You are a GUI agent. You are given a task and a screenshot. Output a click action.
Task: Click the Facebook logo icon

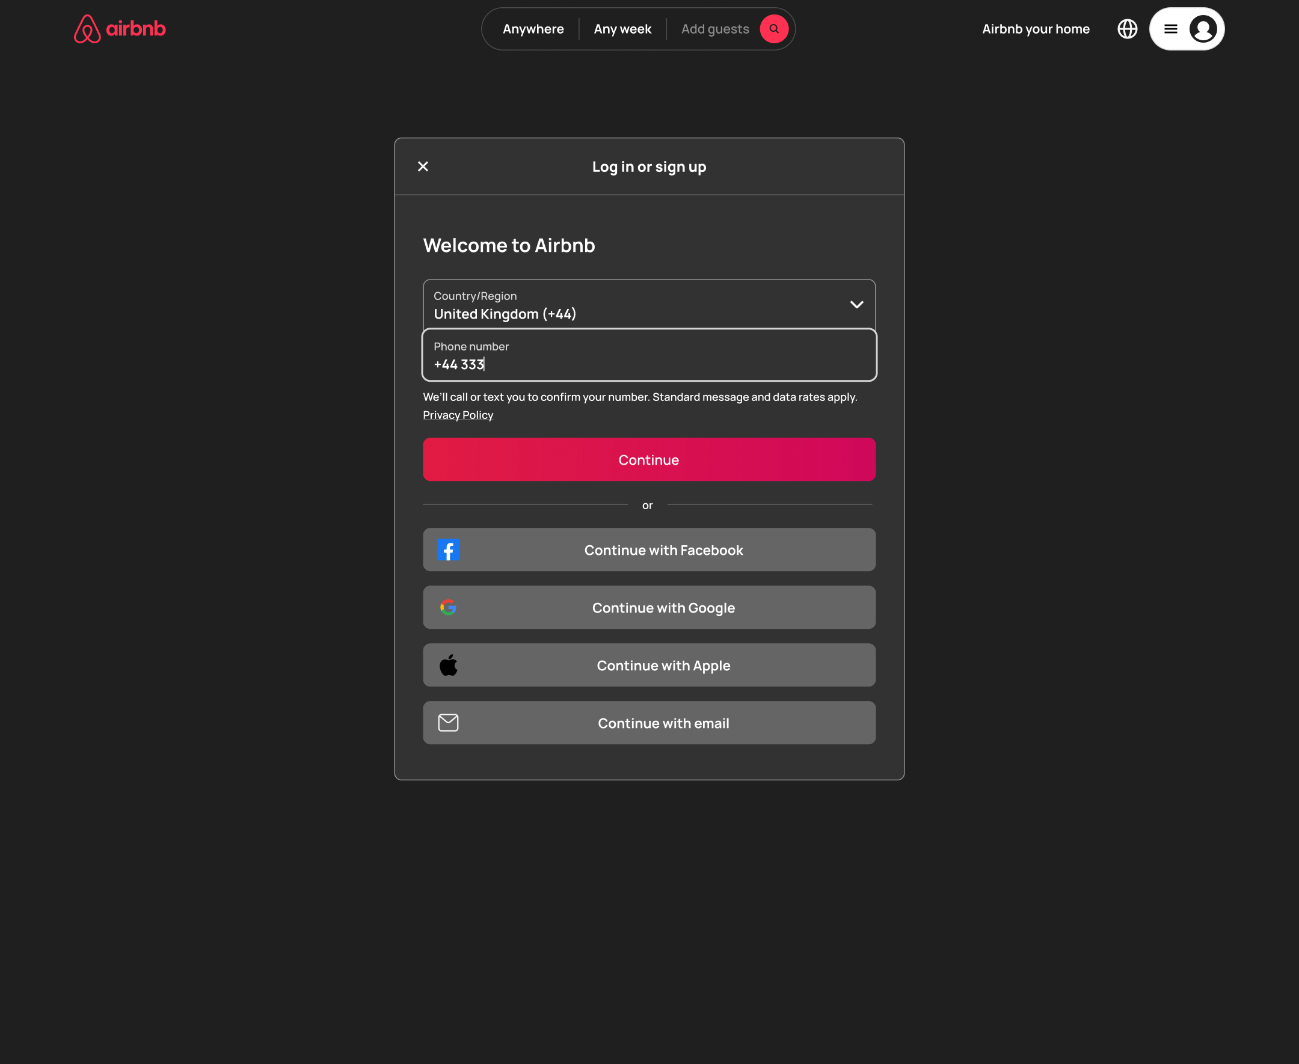click(448, 550)
